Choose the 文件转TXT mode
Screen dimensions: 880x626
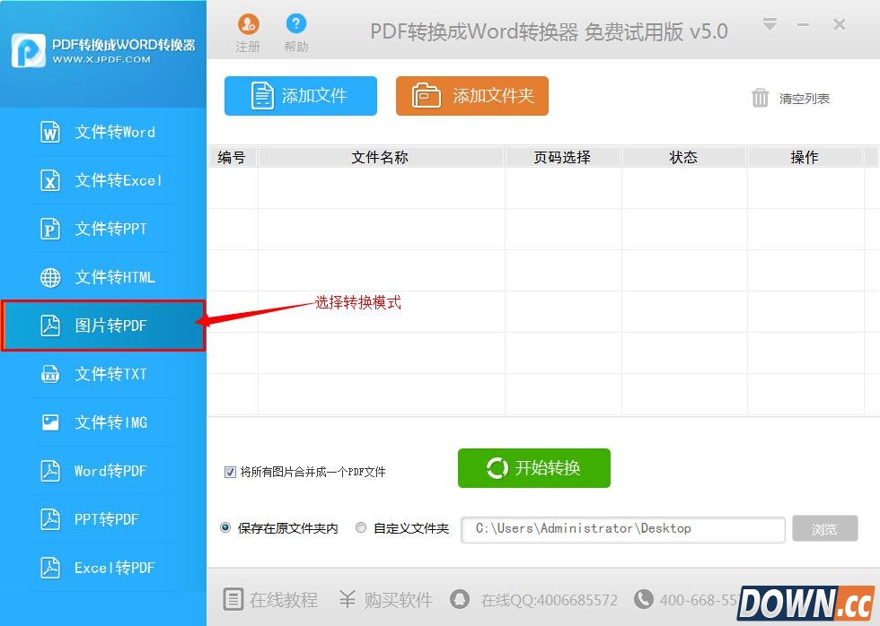tap(112, 374)
